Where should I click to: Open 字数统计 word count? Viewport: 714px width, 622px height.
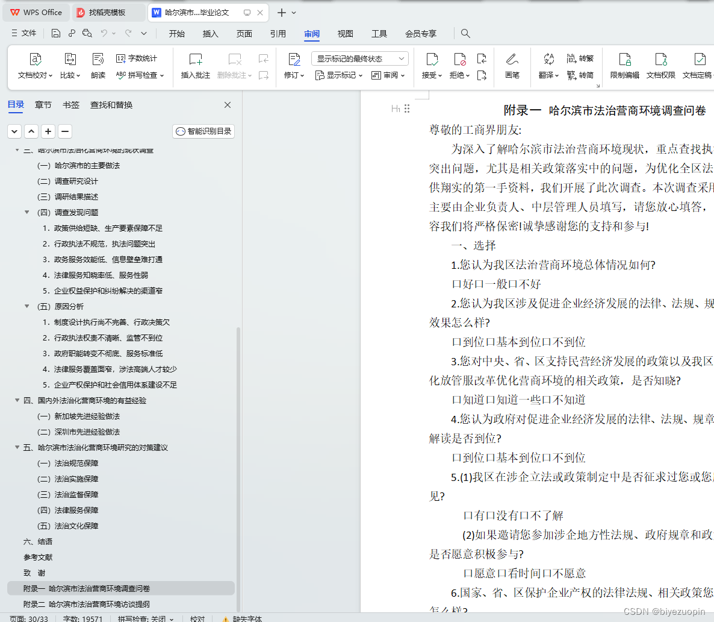pyautogui.click(x=136, y=58)
